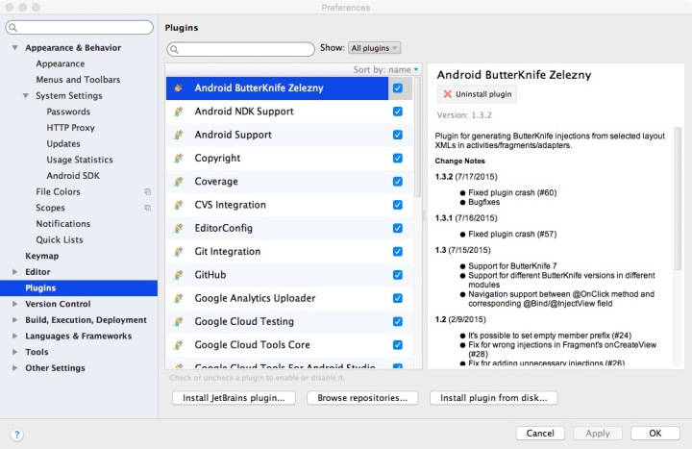The image size is (692, 449).
Task: Open the Appearance settings page
Action: 61,63
